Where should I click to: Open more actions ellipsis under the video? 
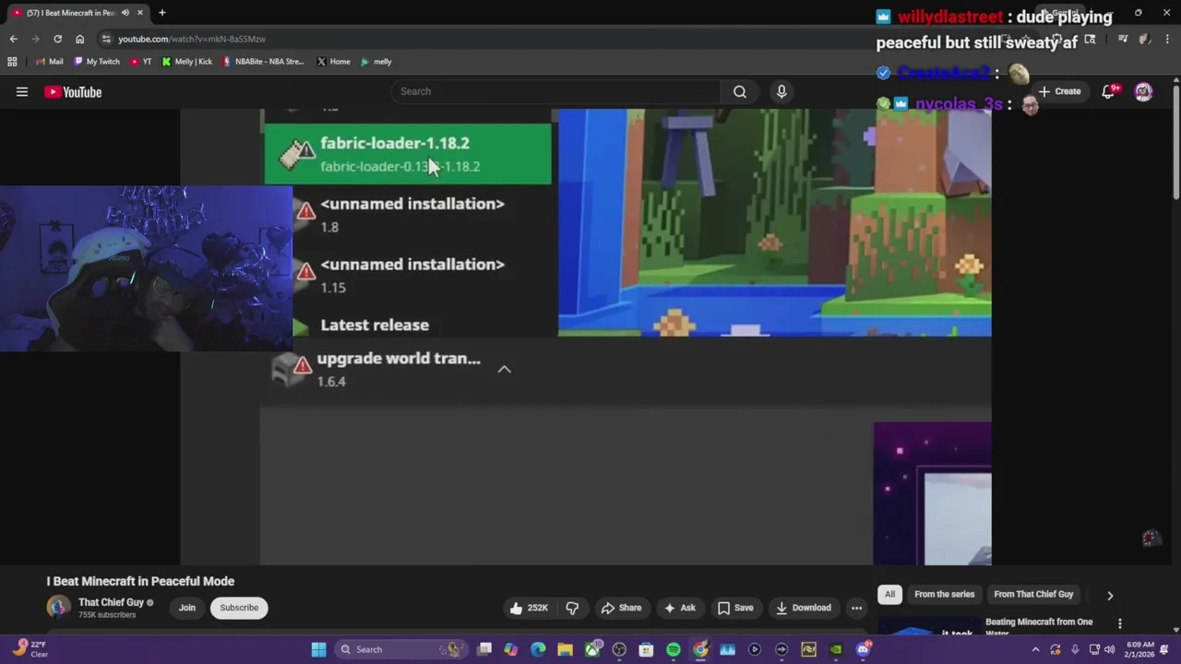(856, 608)
